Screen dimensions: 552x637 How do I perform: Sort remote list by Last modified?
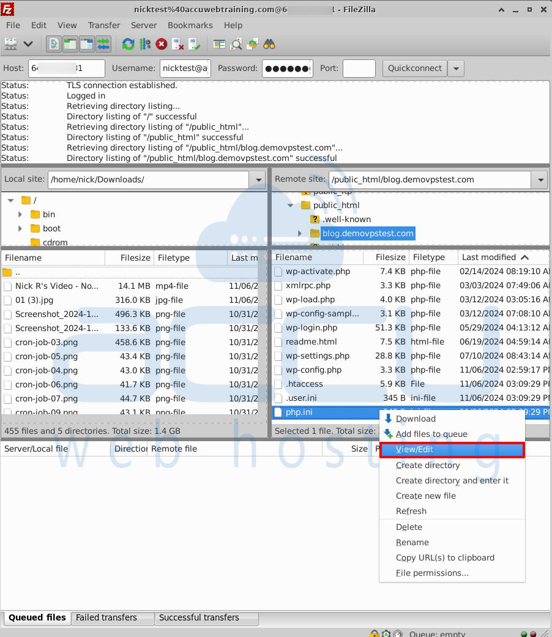tap(503, 257)
